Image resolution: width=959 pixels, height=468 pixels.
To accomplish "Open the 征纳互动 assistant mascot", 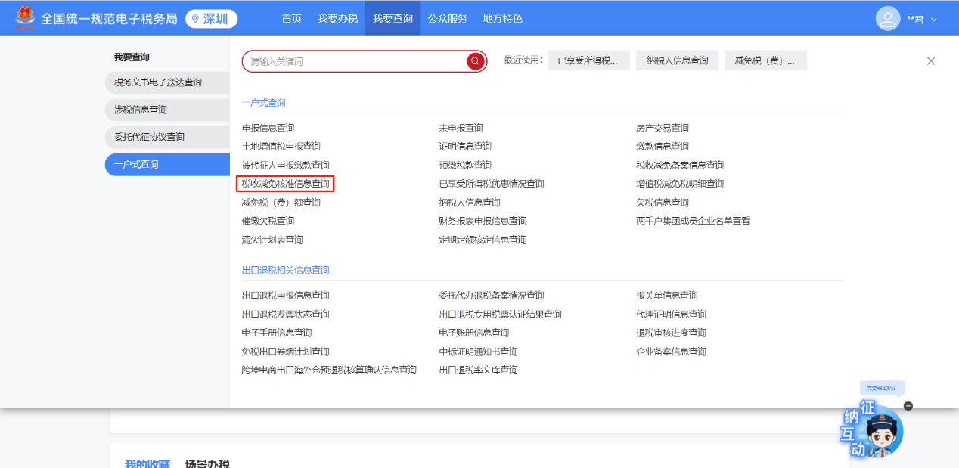I will coord(872,429).
